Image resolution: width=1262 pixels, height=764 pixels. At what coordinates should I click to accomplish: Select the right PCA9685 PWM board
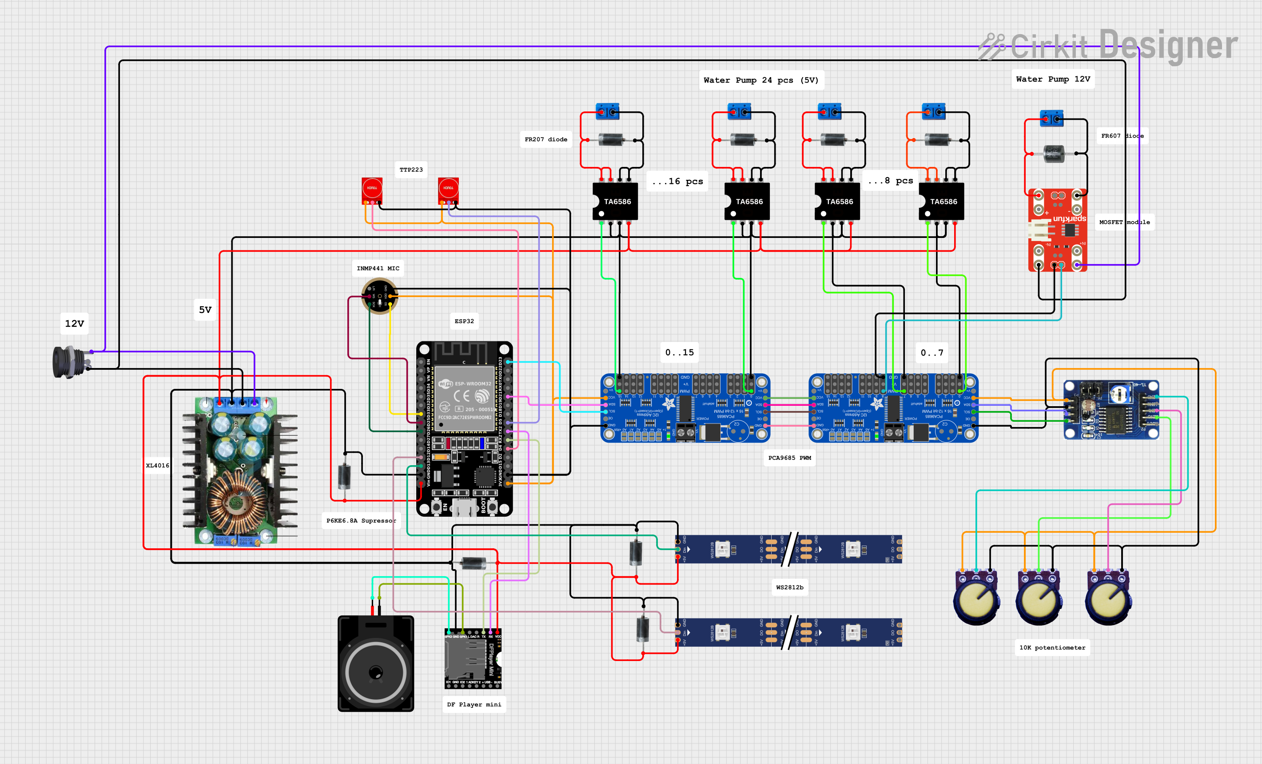893,408
